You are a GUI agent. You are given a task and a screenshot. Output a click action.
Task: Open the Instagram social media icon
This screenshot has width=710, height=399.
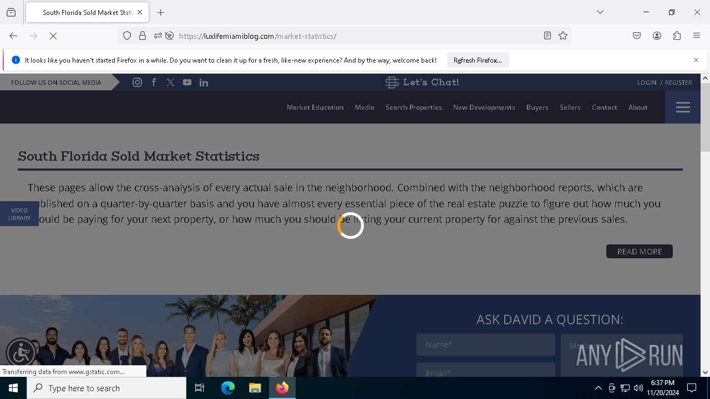click(137, 82)
